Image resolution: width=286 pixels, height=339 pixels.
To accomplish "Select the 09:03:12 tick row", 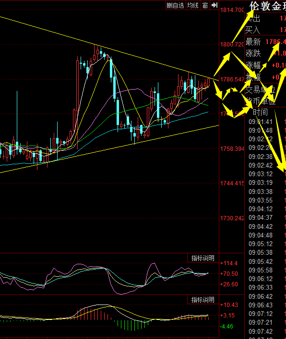I will click(x=267, y=174).
